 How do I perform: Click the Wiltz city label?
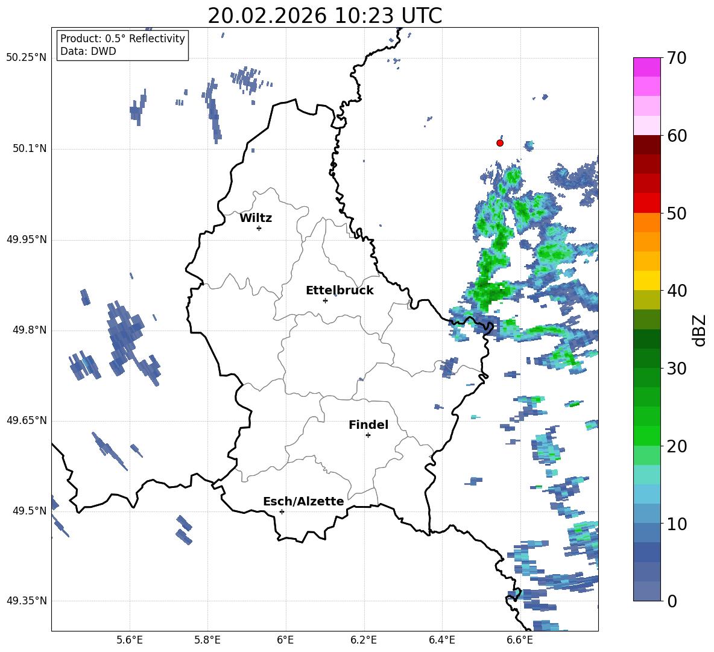(256, 218)
